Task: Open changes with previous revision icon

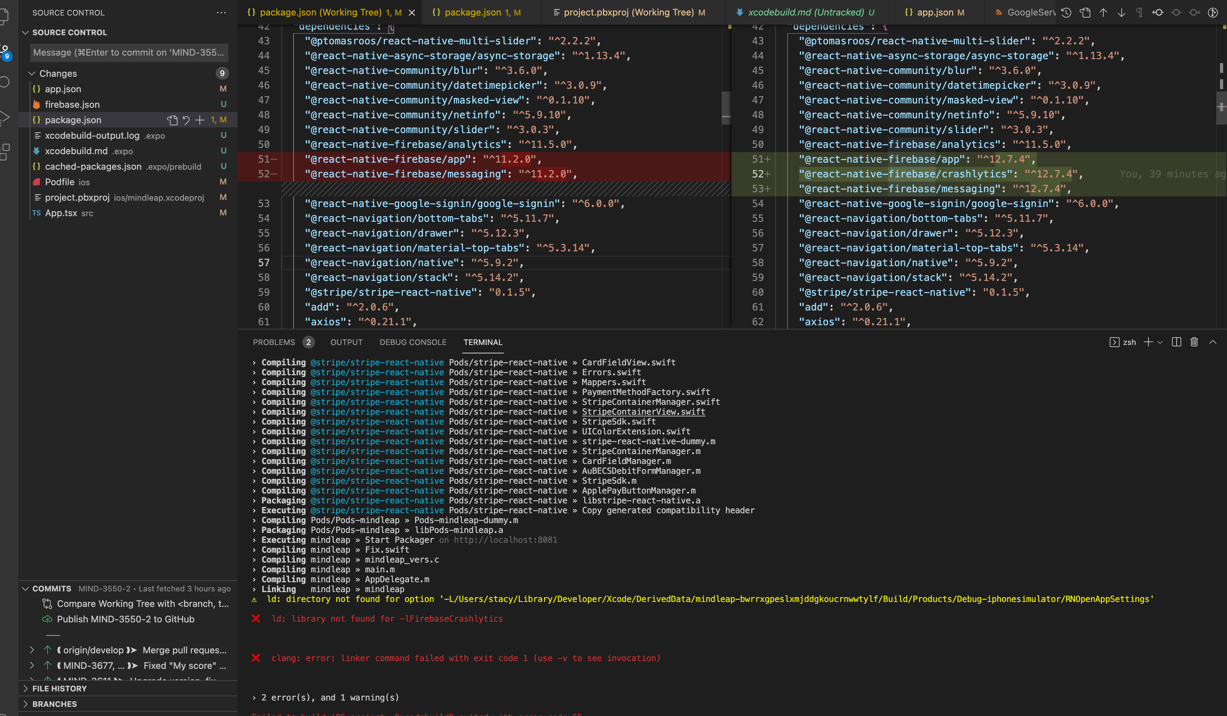Action: pyautogui.click(x=1158, y=13)
